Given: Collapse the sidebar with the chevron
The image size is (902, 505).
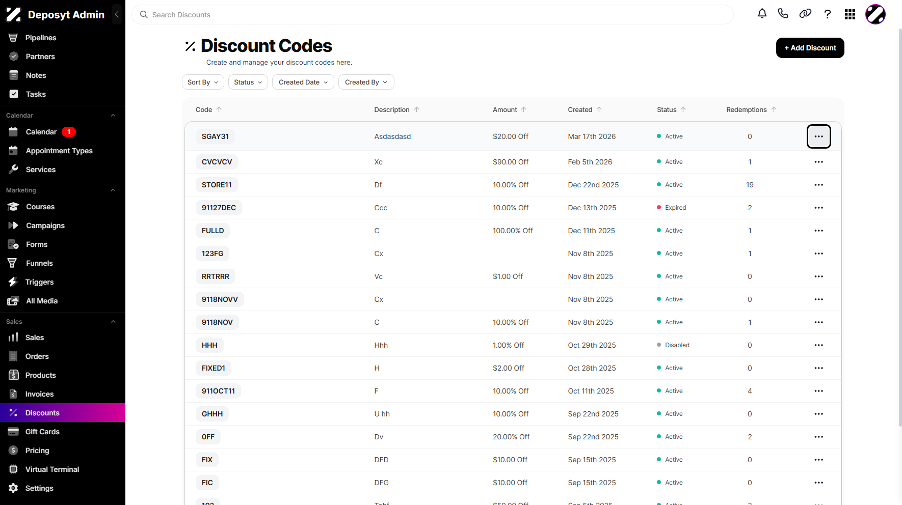Looking at the screenshot, I should (117, 15).
